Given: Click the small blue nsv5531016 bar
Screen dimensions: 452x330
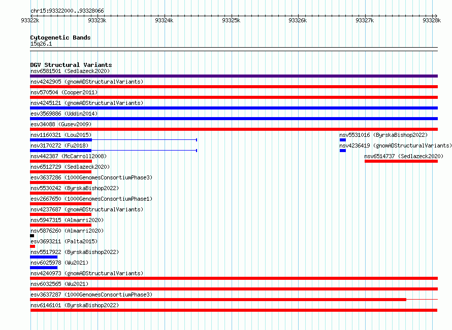Looking at the screenshot, I should point(343,140).
